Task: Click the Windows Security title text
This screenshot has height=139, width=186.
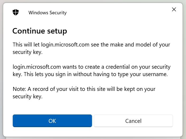Action: pos(47,13)
